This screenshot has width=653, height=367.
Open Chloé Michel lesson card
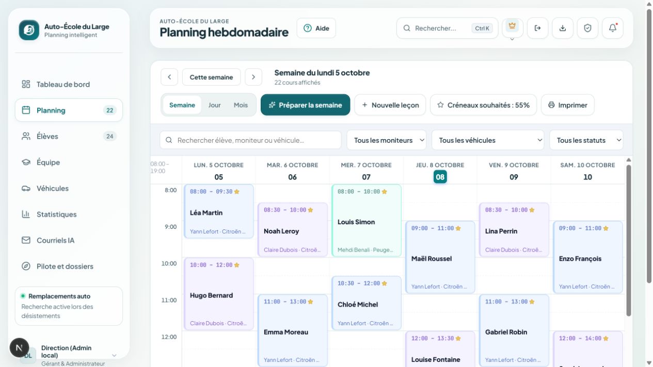point(367,303)
